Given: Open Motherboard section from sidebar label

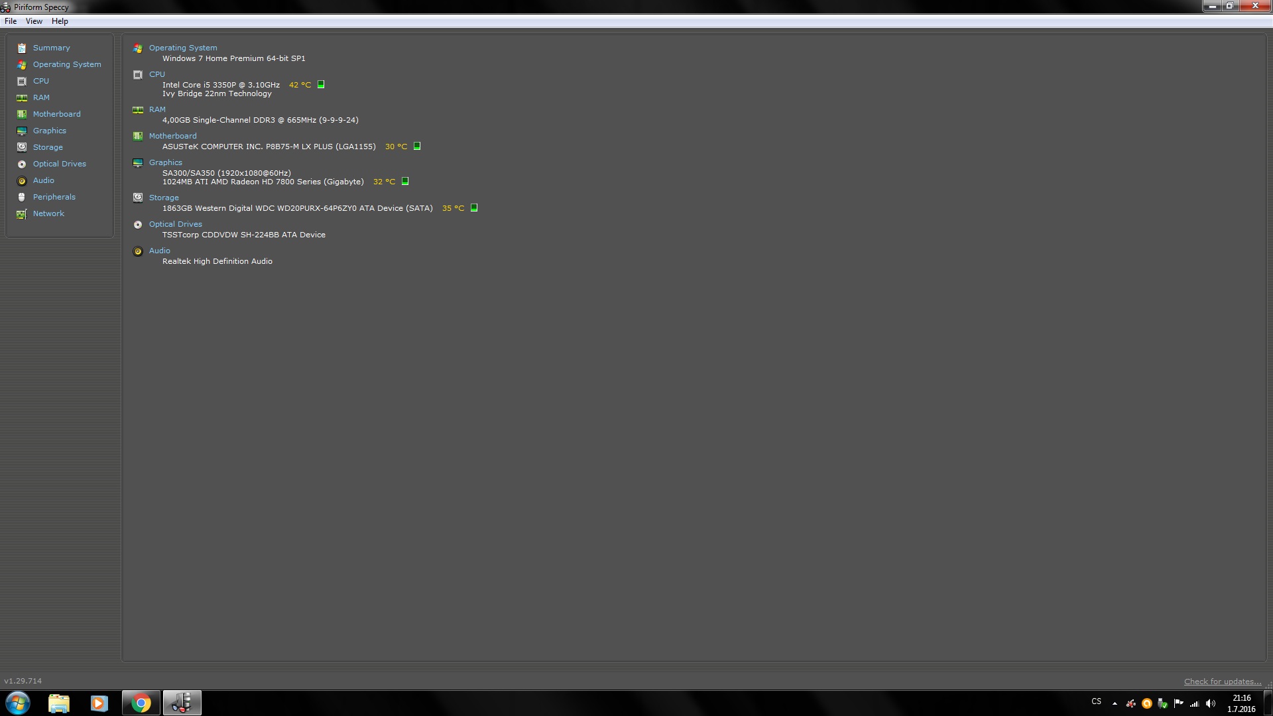Looking at the screenshot, I should (56, 114).
